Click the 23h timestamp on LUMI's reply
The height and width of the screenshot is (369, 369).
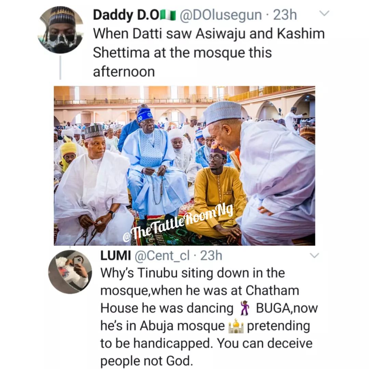coord(211,256)
